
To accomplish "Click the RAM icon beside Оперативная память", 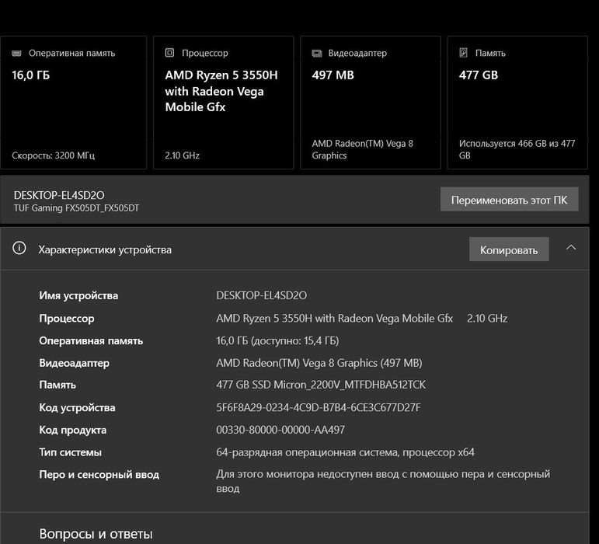I will [x=16, y=53].
